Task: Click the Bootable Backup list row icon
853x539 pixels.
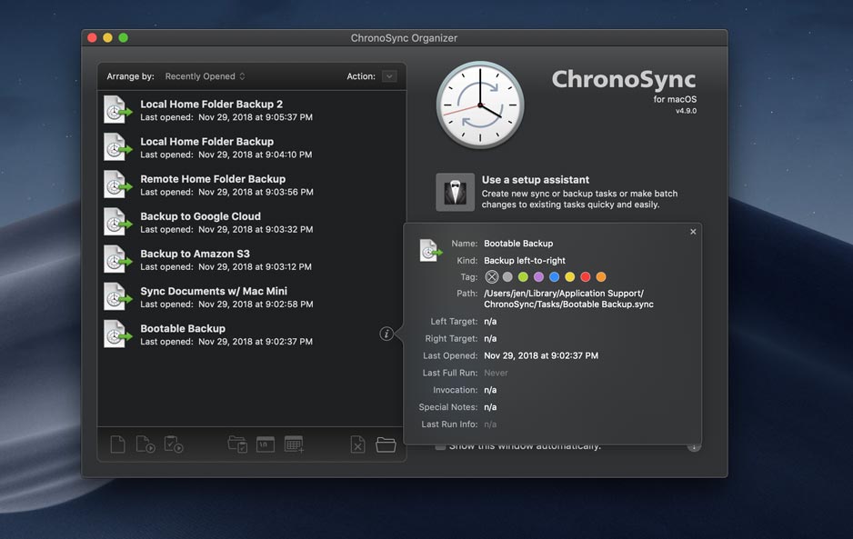Action: tap(117, 334)
